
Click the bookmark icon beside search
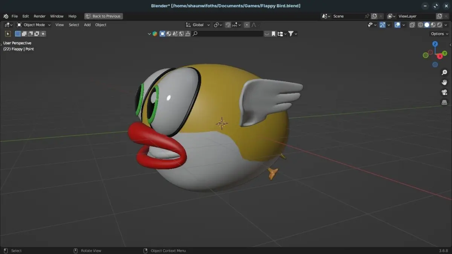[273, 34]
